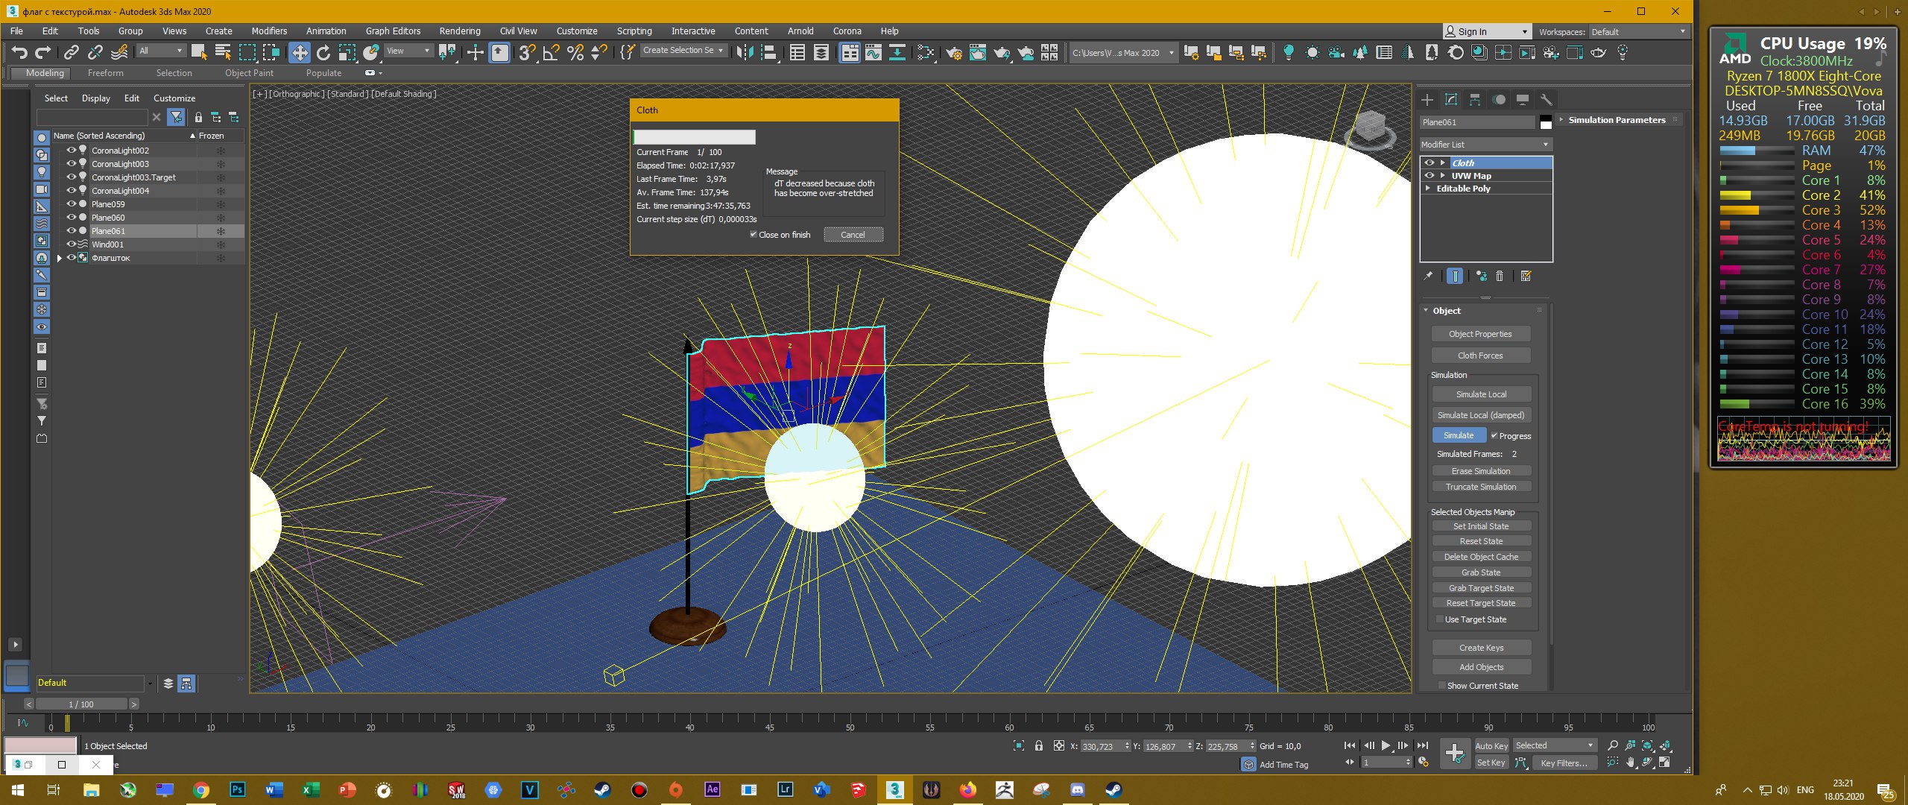Uncheck Close on finish in Cloth dialog
The width and height of the screenshot is (1908, 805).
[753, 234]
